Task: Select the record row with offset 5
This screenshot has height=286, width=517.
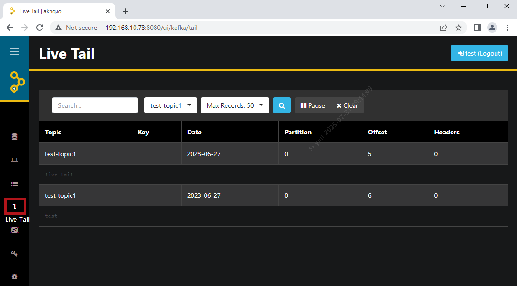Action: tap(273, 154)
